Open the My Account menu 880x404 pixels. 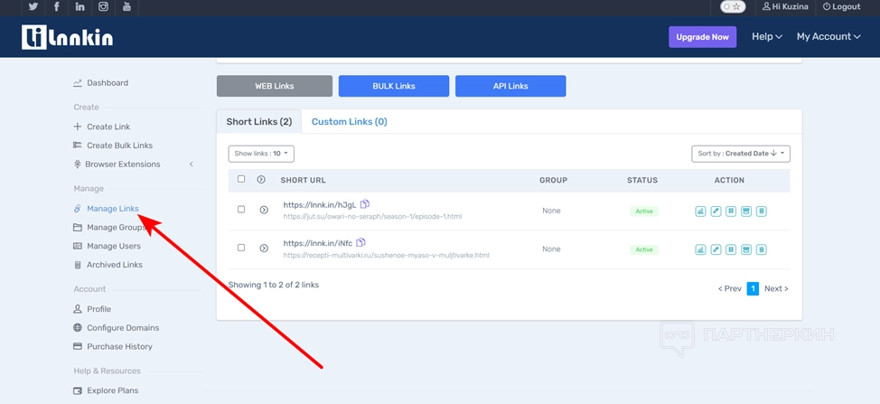tap(829, 36)
